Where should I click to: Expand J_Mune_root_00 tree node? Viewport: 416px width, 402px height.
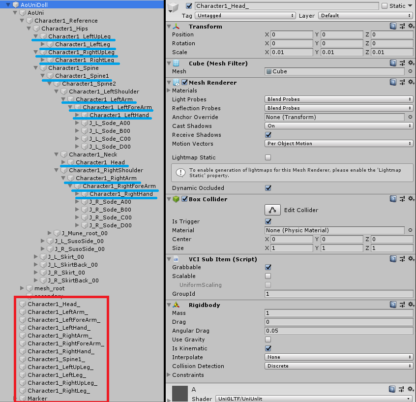coord(50,233)
